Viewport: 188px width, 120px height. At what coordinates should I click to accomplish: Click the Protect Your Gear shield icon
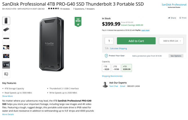tap(106, 56)
